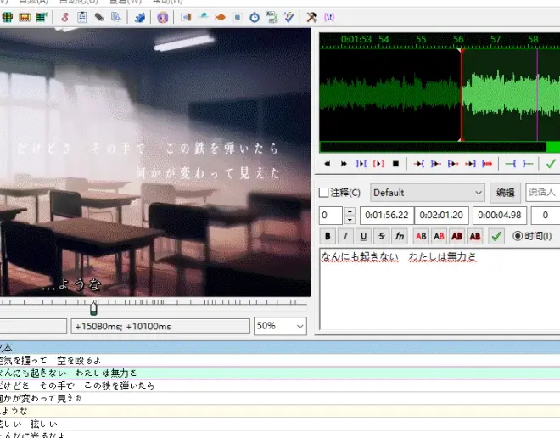Select the subtitle row 眩しい 眩しい
The height and width of the screenshot is (438, 560).
pos(280,424)
